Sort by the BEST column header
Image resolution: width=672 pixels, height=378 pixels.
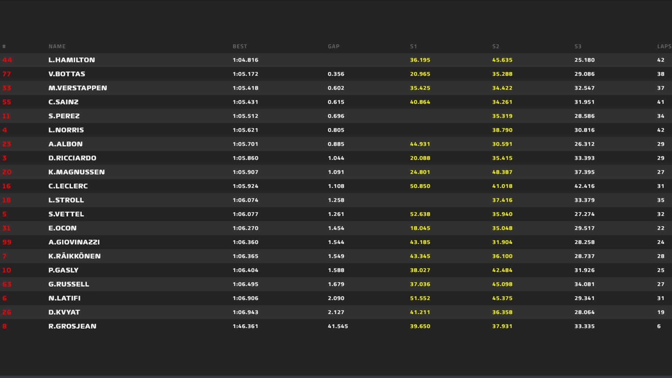click(240, 46)
